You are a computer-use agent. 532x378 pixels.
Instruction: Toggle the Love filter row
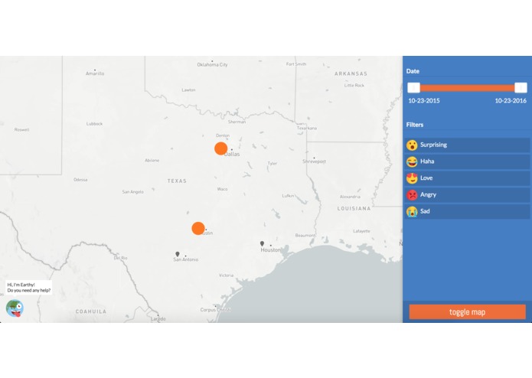(467, 178)
